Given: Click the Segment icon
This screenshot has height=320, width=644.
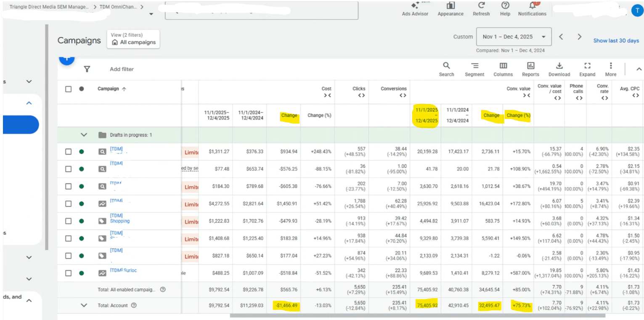Looking at the screenshot, I should point(474,69).
